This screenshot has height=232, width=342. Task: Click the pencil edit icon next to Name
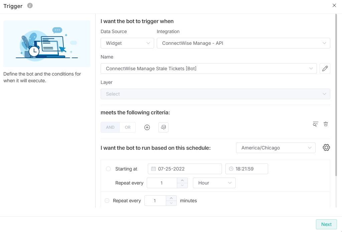[x=325, y=69]
